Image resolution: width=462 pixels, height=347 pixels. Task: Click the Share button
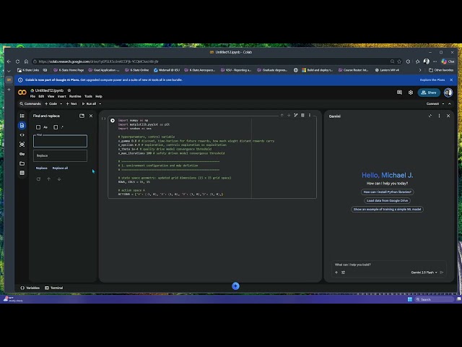coord(429,93)
